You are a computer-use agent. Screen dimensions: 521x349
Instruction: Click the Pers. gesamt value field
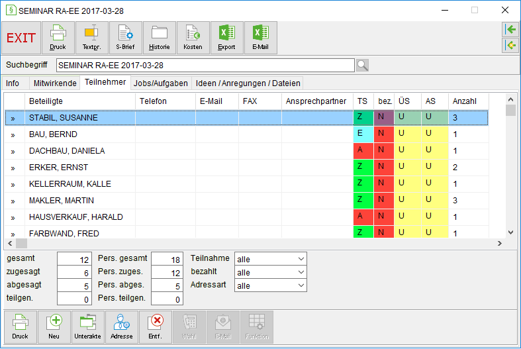(167, 259)
